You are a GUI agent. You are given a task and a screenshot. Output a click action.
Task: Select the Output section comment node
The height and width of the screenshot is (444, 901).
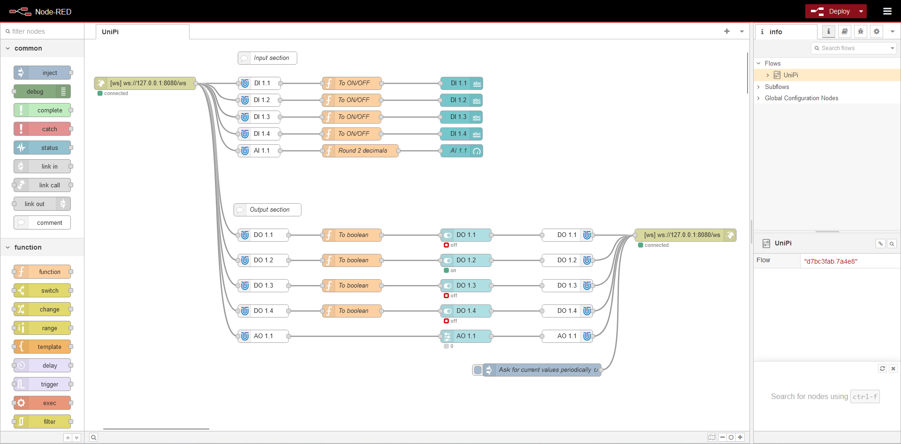click(x=267, y=210)
